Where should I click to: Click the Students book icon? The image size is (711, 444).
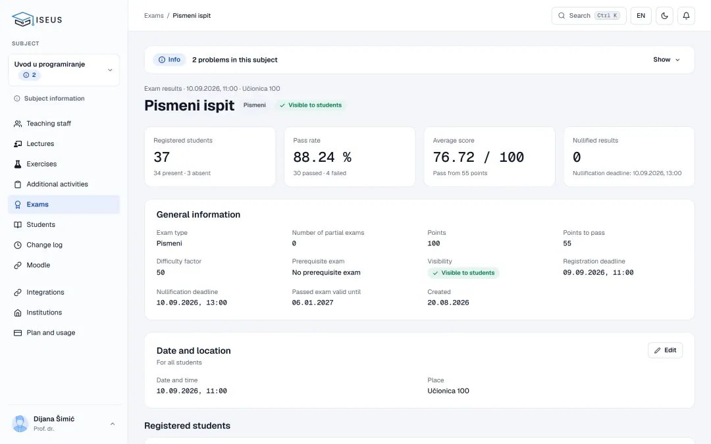[18, 225]
